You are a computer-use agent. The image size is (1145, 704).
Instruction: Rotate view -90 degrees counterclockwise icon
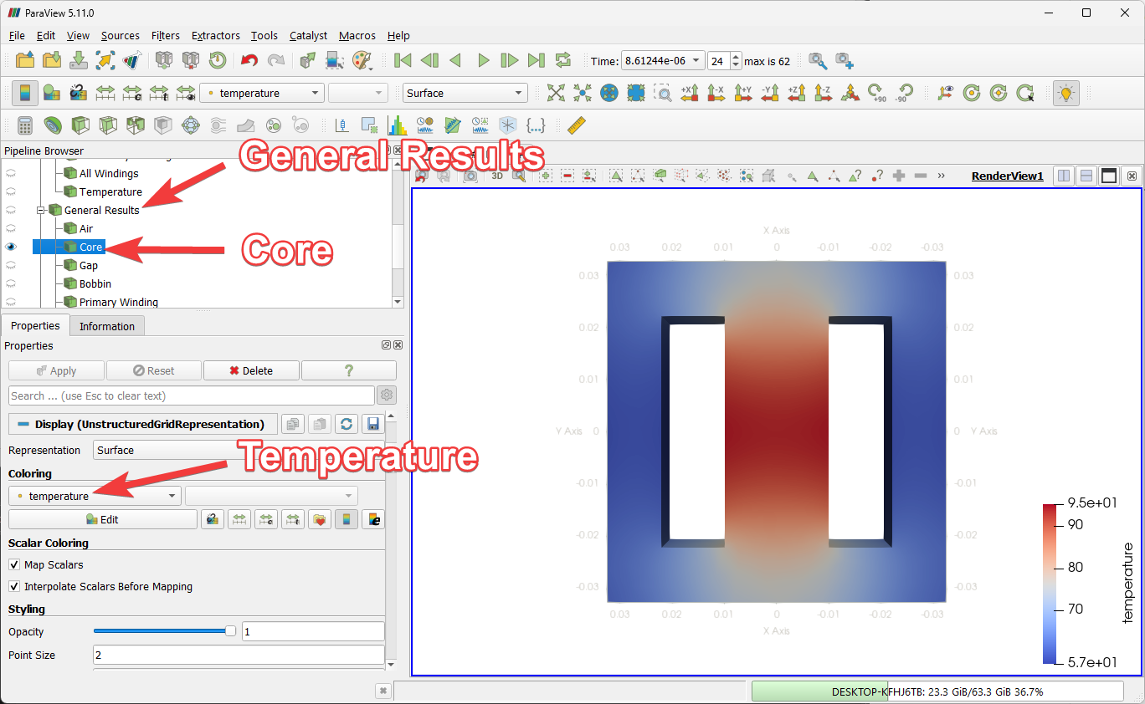coord(903,93)
